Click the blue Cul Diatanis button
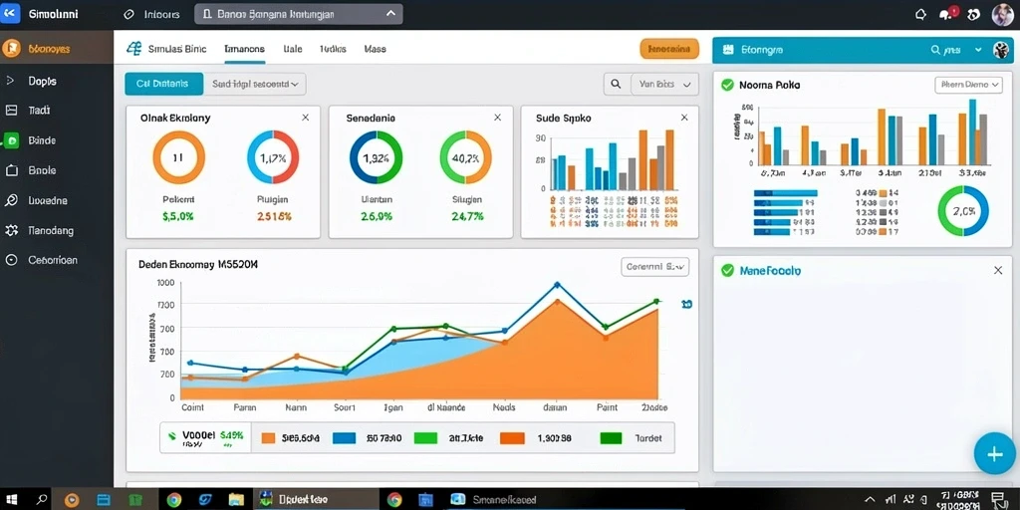1020x510 pixels. click(x=163, y=84)
